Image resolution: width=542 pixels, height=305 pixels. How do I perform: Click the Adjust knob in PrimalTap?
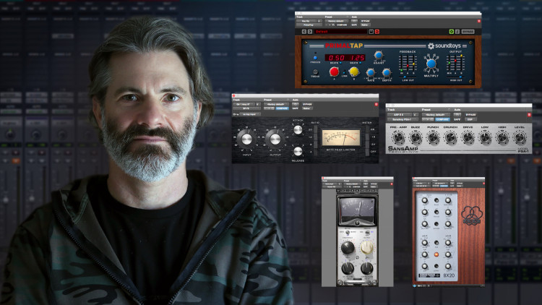pyautogui.click(x=379, y=56)
